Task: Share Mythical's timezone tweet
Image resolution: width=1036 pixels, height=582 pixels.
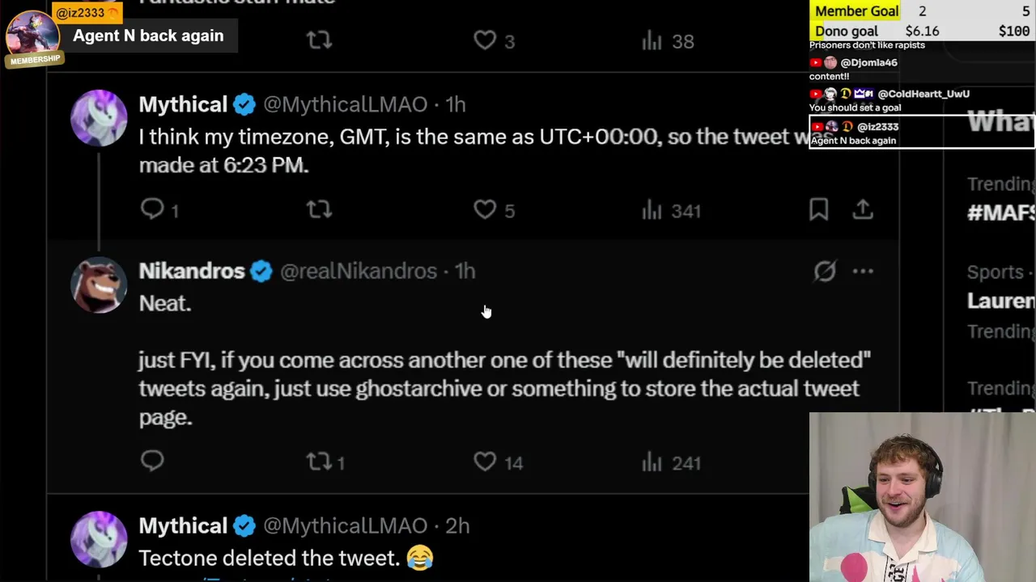Action: point(863,209)
